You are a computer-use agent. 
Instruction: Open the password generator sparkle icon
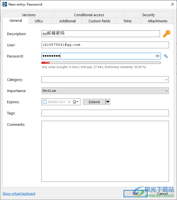[166, 56]
